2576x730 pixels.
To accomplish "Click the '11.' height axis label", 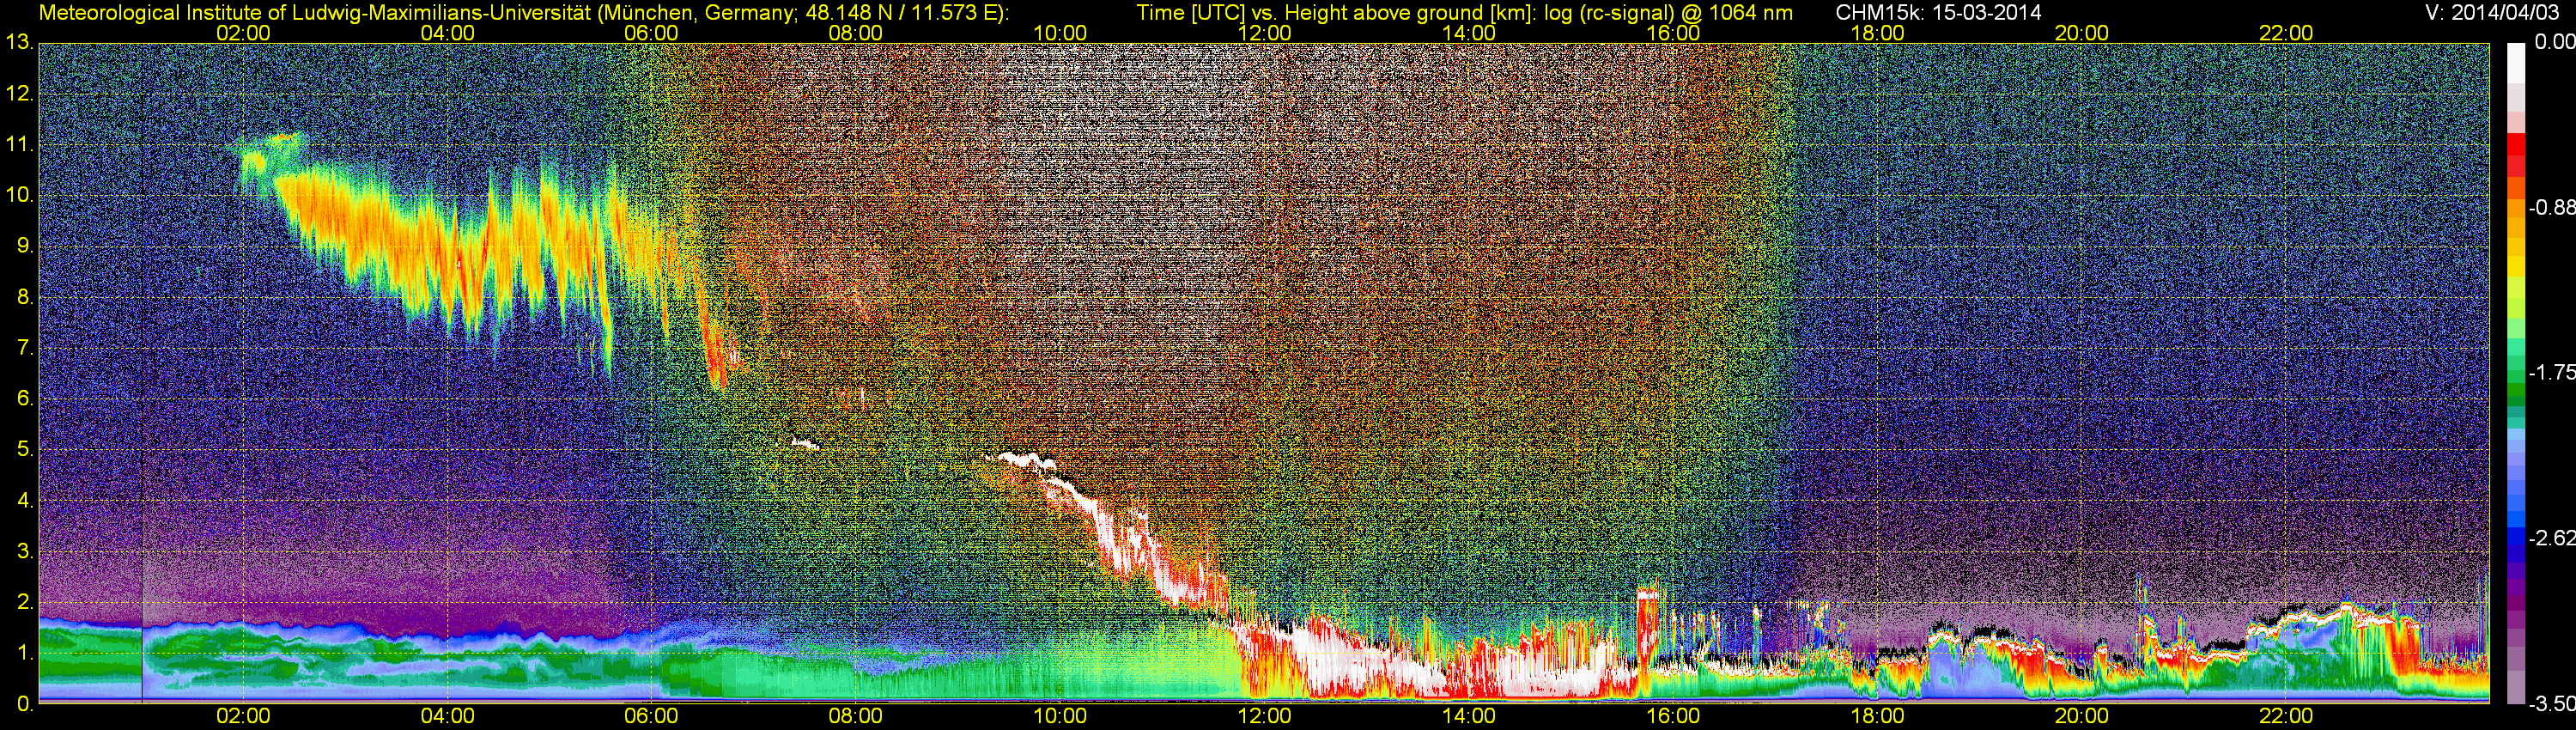I will point(19,145).
